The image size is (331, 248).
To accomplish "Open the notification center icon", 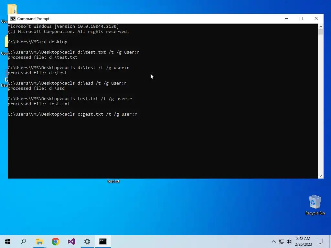I will (320, 242).
